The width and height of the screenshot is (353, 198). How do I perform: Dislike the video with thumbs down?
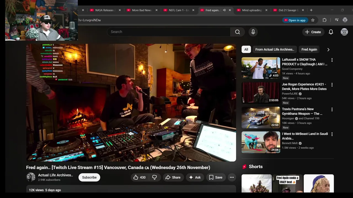tap(155, 177)
